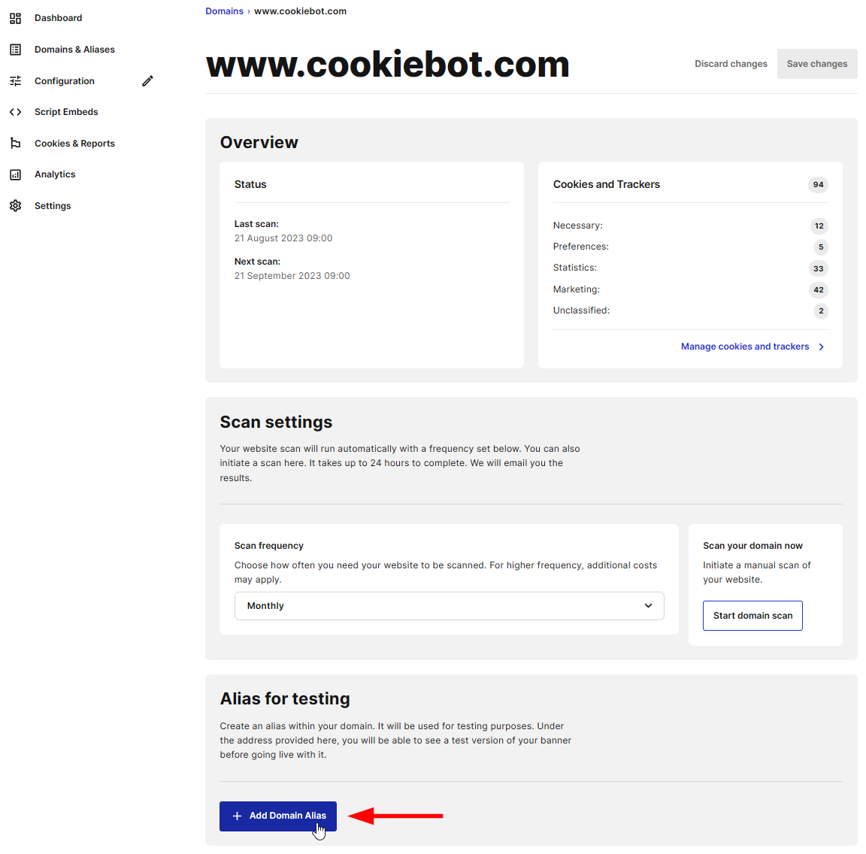866x854 pixels.
Task: Click the next scan date 21 September 2023 09:00
Action: (292, 276)
